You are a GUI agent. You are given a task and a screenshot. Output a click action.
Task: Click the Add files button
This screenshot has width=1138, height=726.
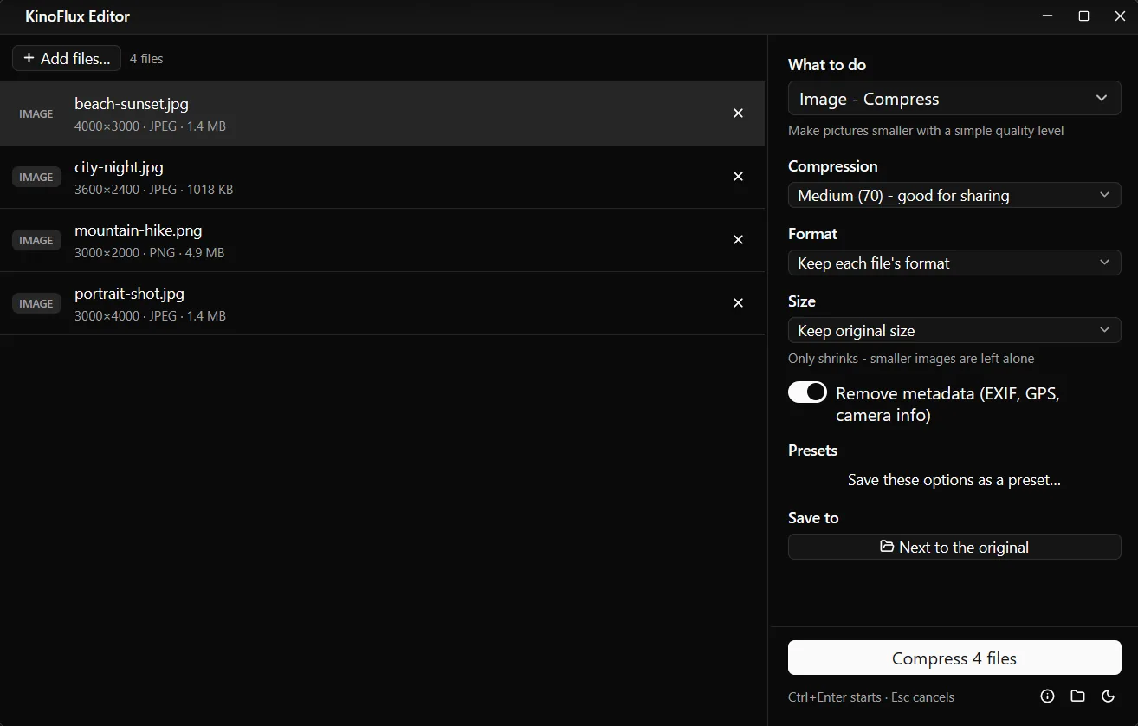click(67, 59)
